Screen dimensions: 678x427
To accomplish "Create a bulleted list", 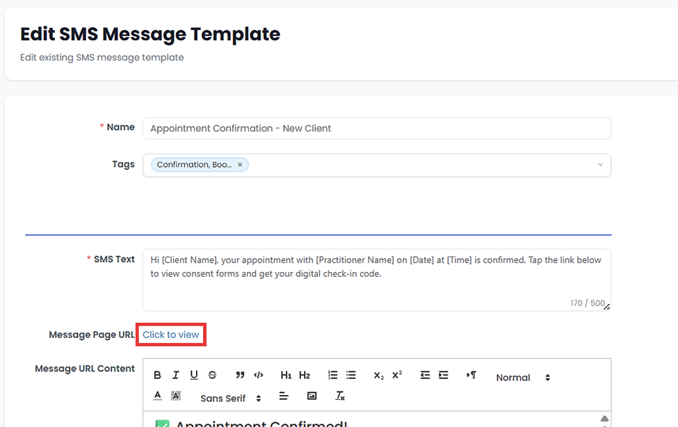I will click(x=351, y=376).
